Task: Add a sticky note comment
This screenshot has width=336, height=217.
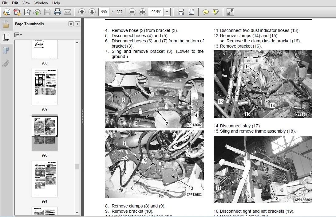Action: 205,12
